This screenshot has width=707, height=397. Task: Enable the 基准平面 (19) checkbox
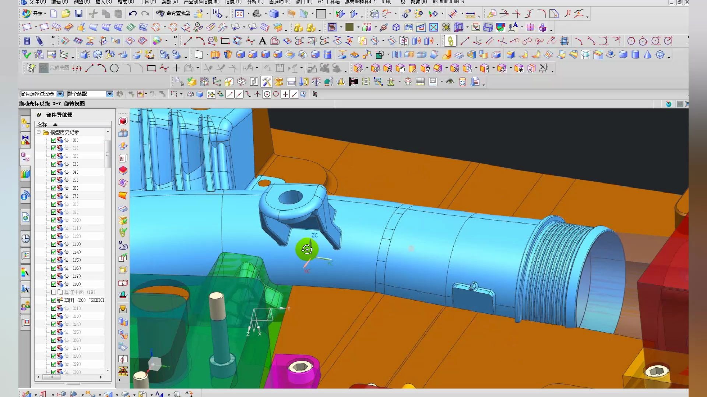coord(54,292)
